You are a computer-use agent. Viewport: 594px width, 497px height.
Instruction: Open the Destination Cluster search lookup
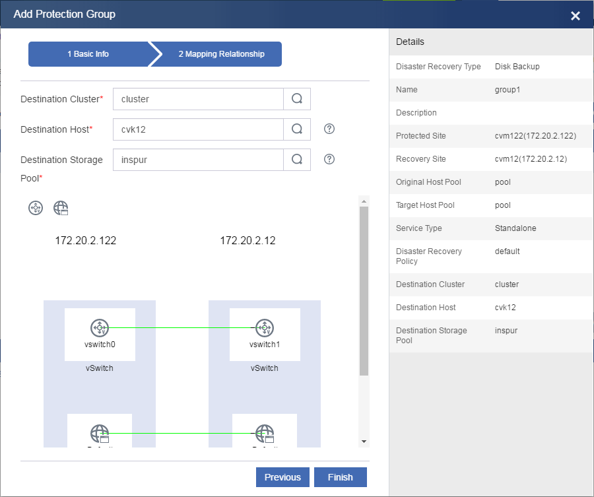(x=297, y=99)
